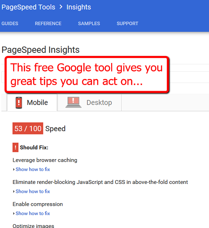Click the red Should Fix exclamation icon
209x228 pixels.
15,147
